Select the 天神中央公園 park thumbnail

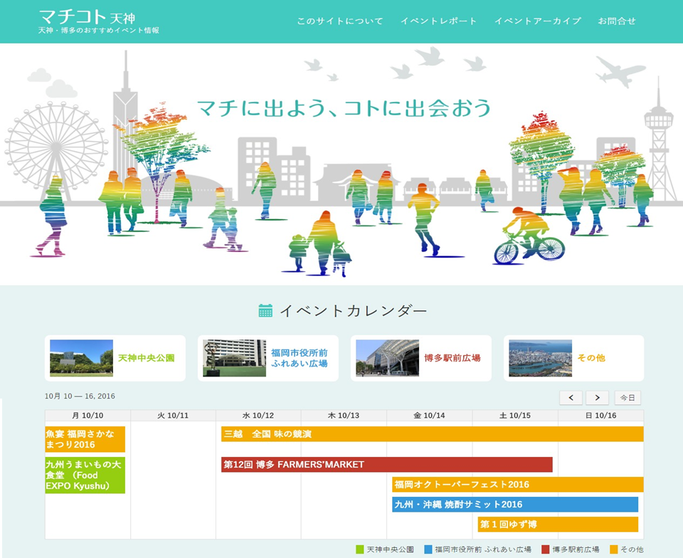pyautogui.click(x=81, y=358)
